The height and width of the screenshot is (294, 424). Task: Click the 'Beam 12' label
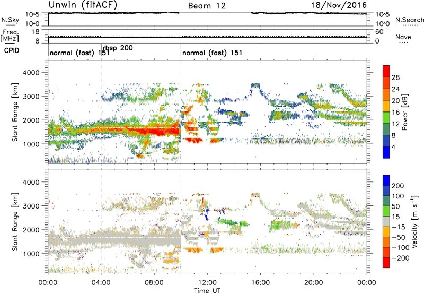click(207, 6)
